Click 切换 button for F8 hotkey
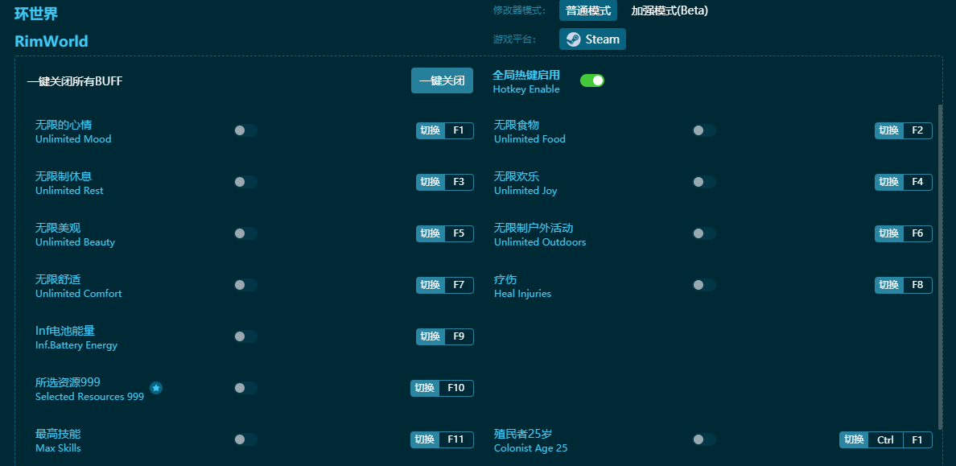Image resolution: width=956 pixels, height=466 pixels. point(889,285)
